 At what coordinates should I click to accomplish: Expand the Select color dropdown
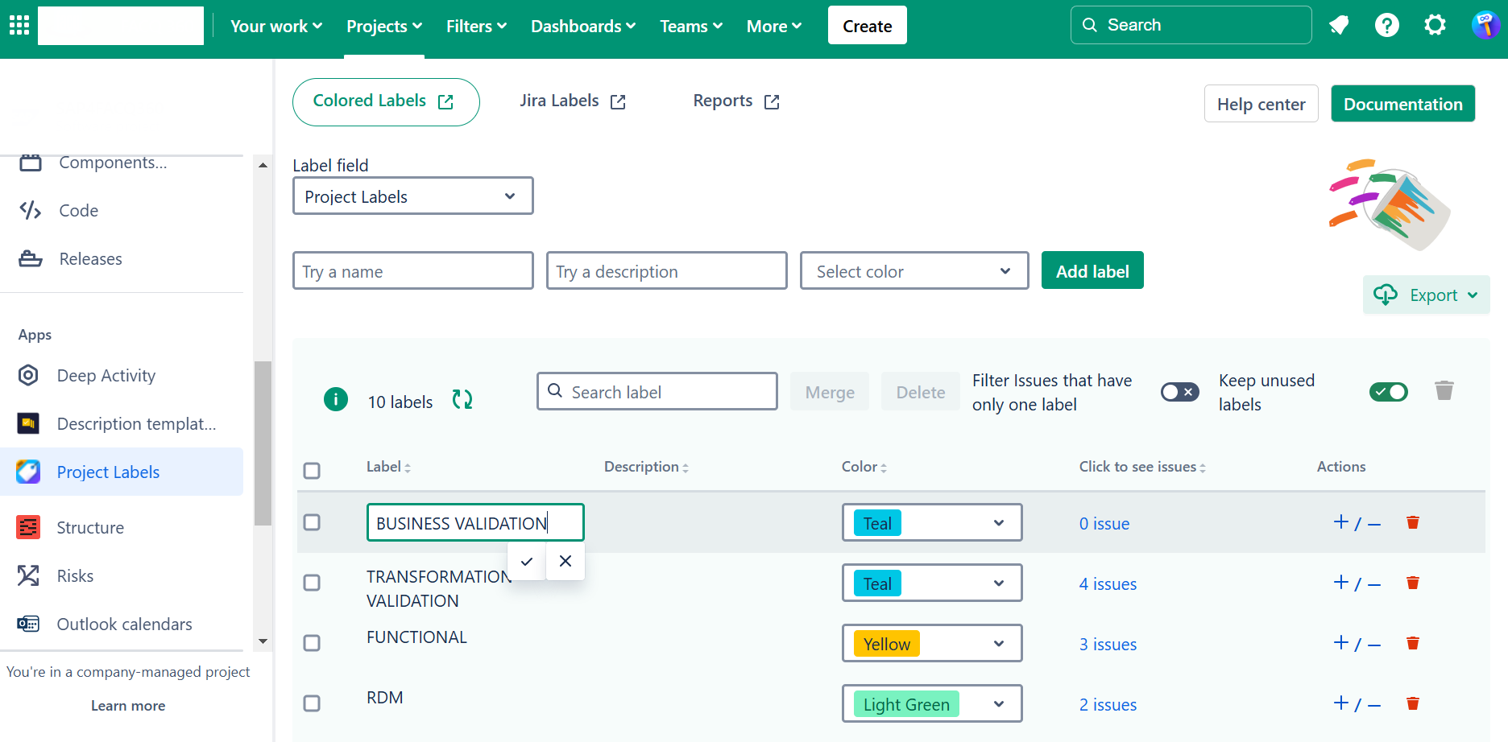point(913,271)
